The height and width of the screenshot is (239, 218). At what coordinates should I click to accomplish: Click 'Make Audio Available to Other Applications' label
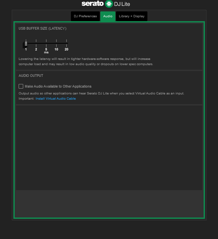[58, 86]
